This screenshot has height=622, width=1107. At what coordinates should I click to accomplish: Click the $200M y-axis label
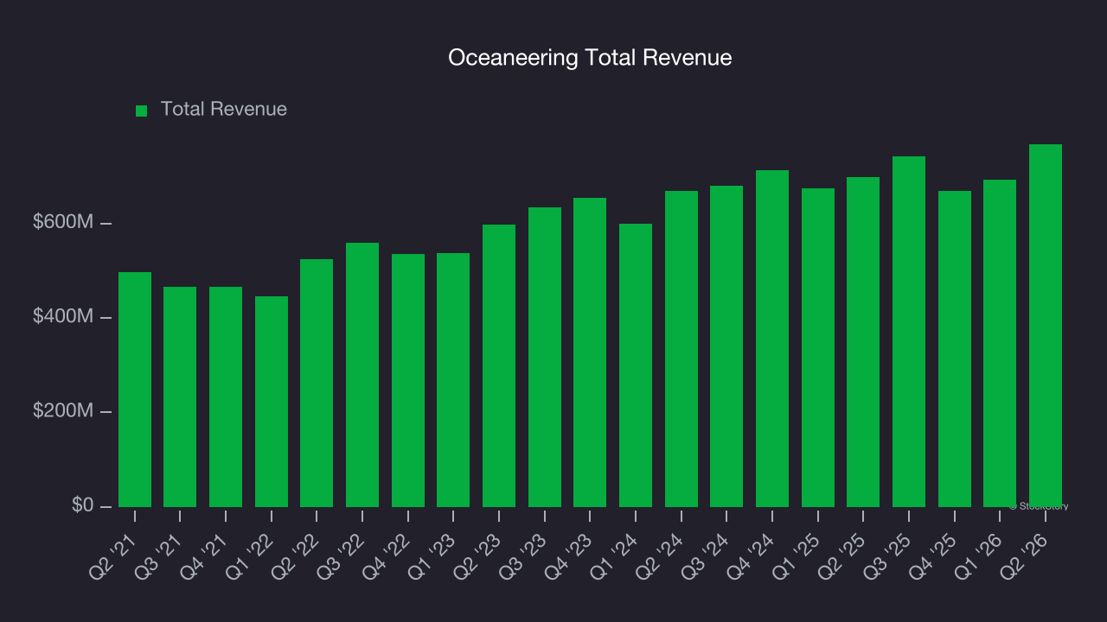click(x=63, y=411)
